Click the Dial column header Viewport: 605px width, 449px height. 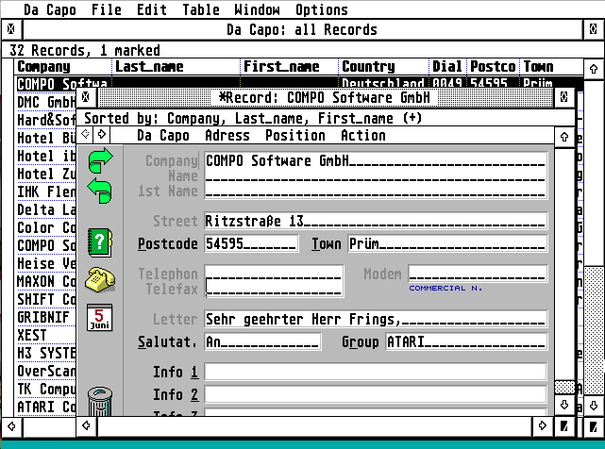[x=448, y=67]
